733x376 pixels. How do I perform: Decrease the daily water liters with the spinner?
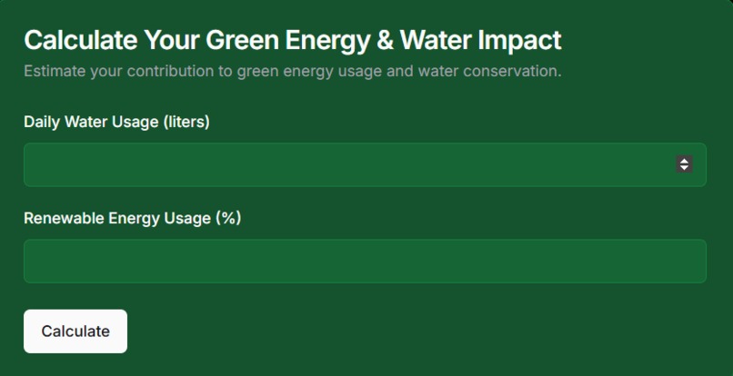click(684, 168)
